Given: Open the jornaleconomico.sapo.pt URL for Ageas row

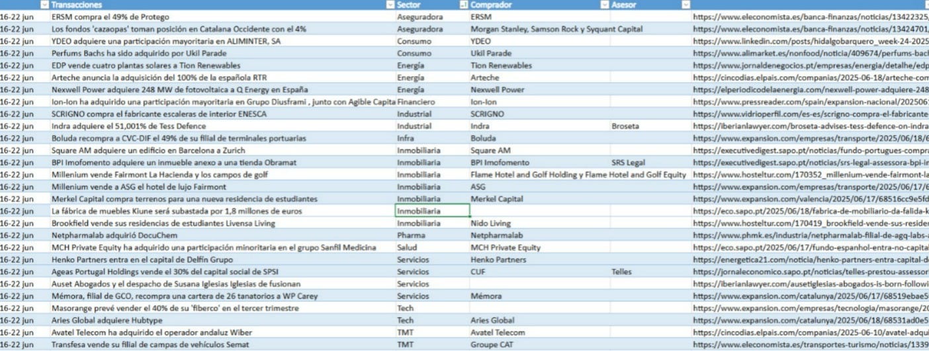Looking at the screenshot, I should (811, 272).
